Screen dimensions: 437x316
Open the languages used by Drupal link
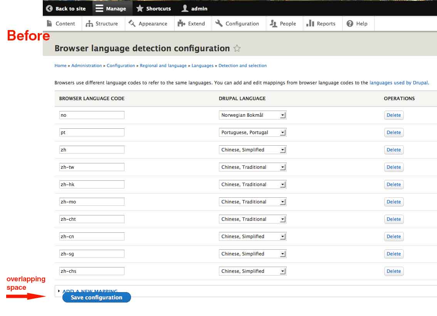coord(399,82)
